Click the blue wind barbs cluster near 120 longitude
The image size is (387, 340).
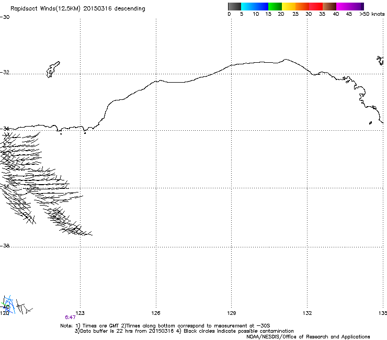tap(8, 304)
